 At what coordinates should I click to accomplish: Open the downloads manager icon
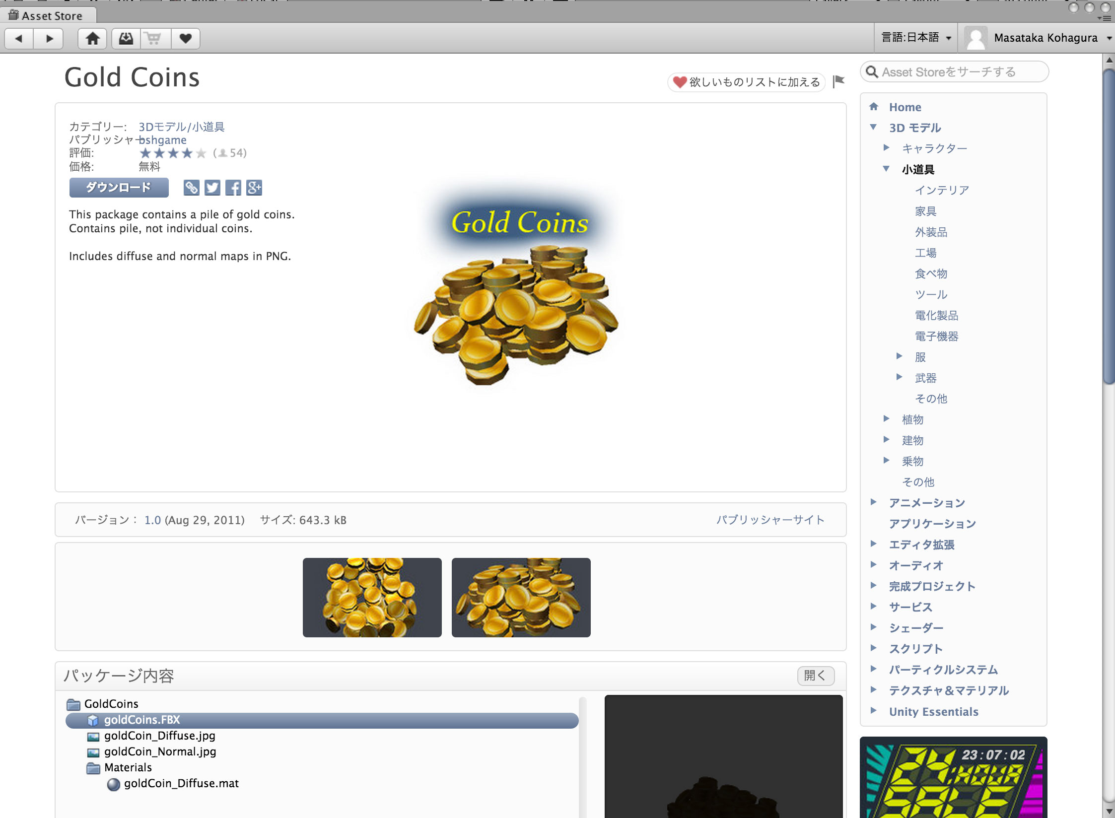point(126,39)
